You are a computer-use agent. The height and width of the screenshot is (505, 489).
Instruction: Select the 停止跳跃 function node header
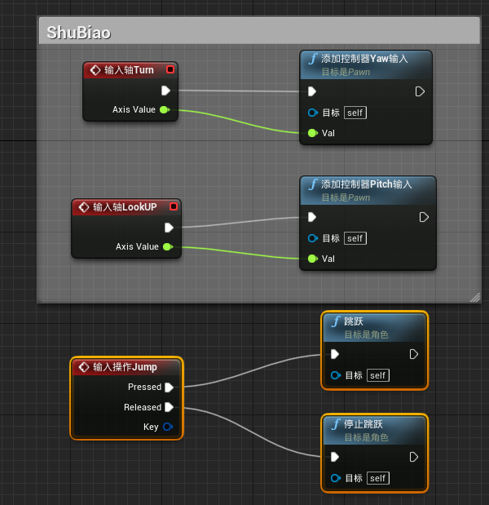click(x=374, y=431)
